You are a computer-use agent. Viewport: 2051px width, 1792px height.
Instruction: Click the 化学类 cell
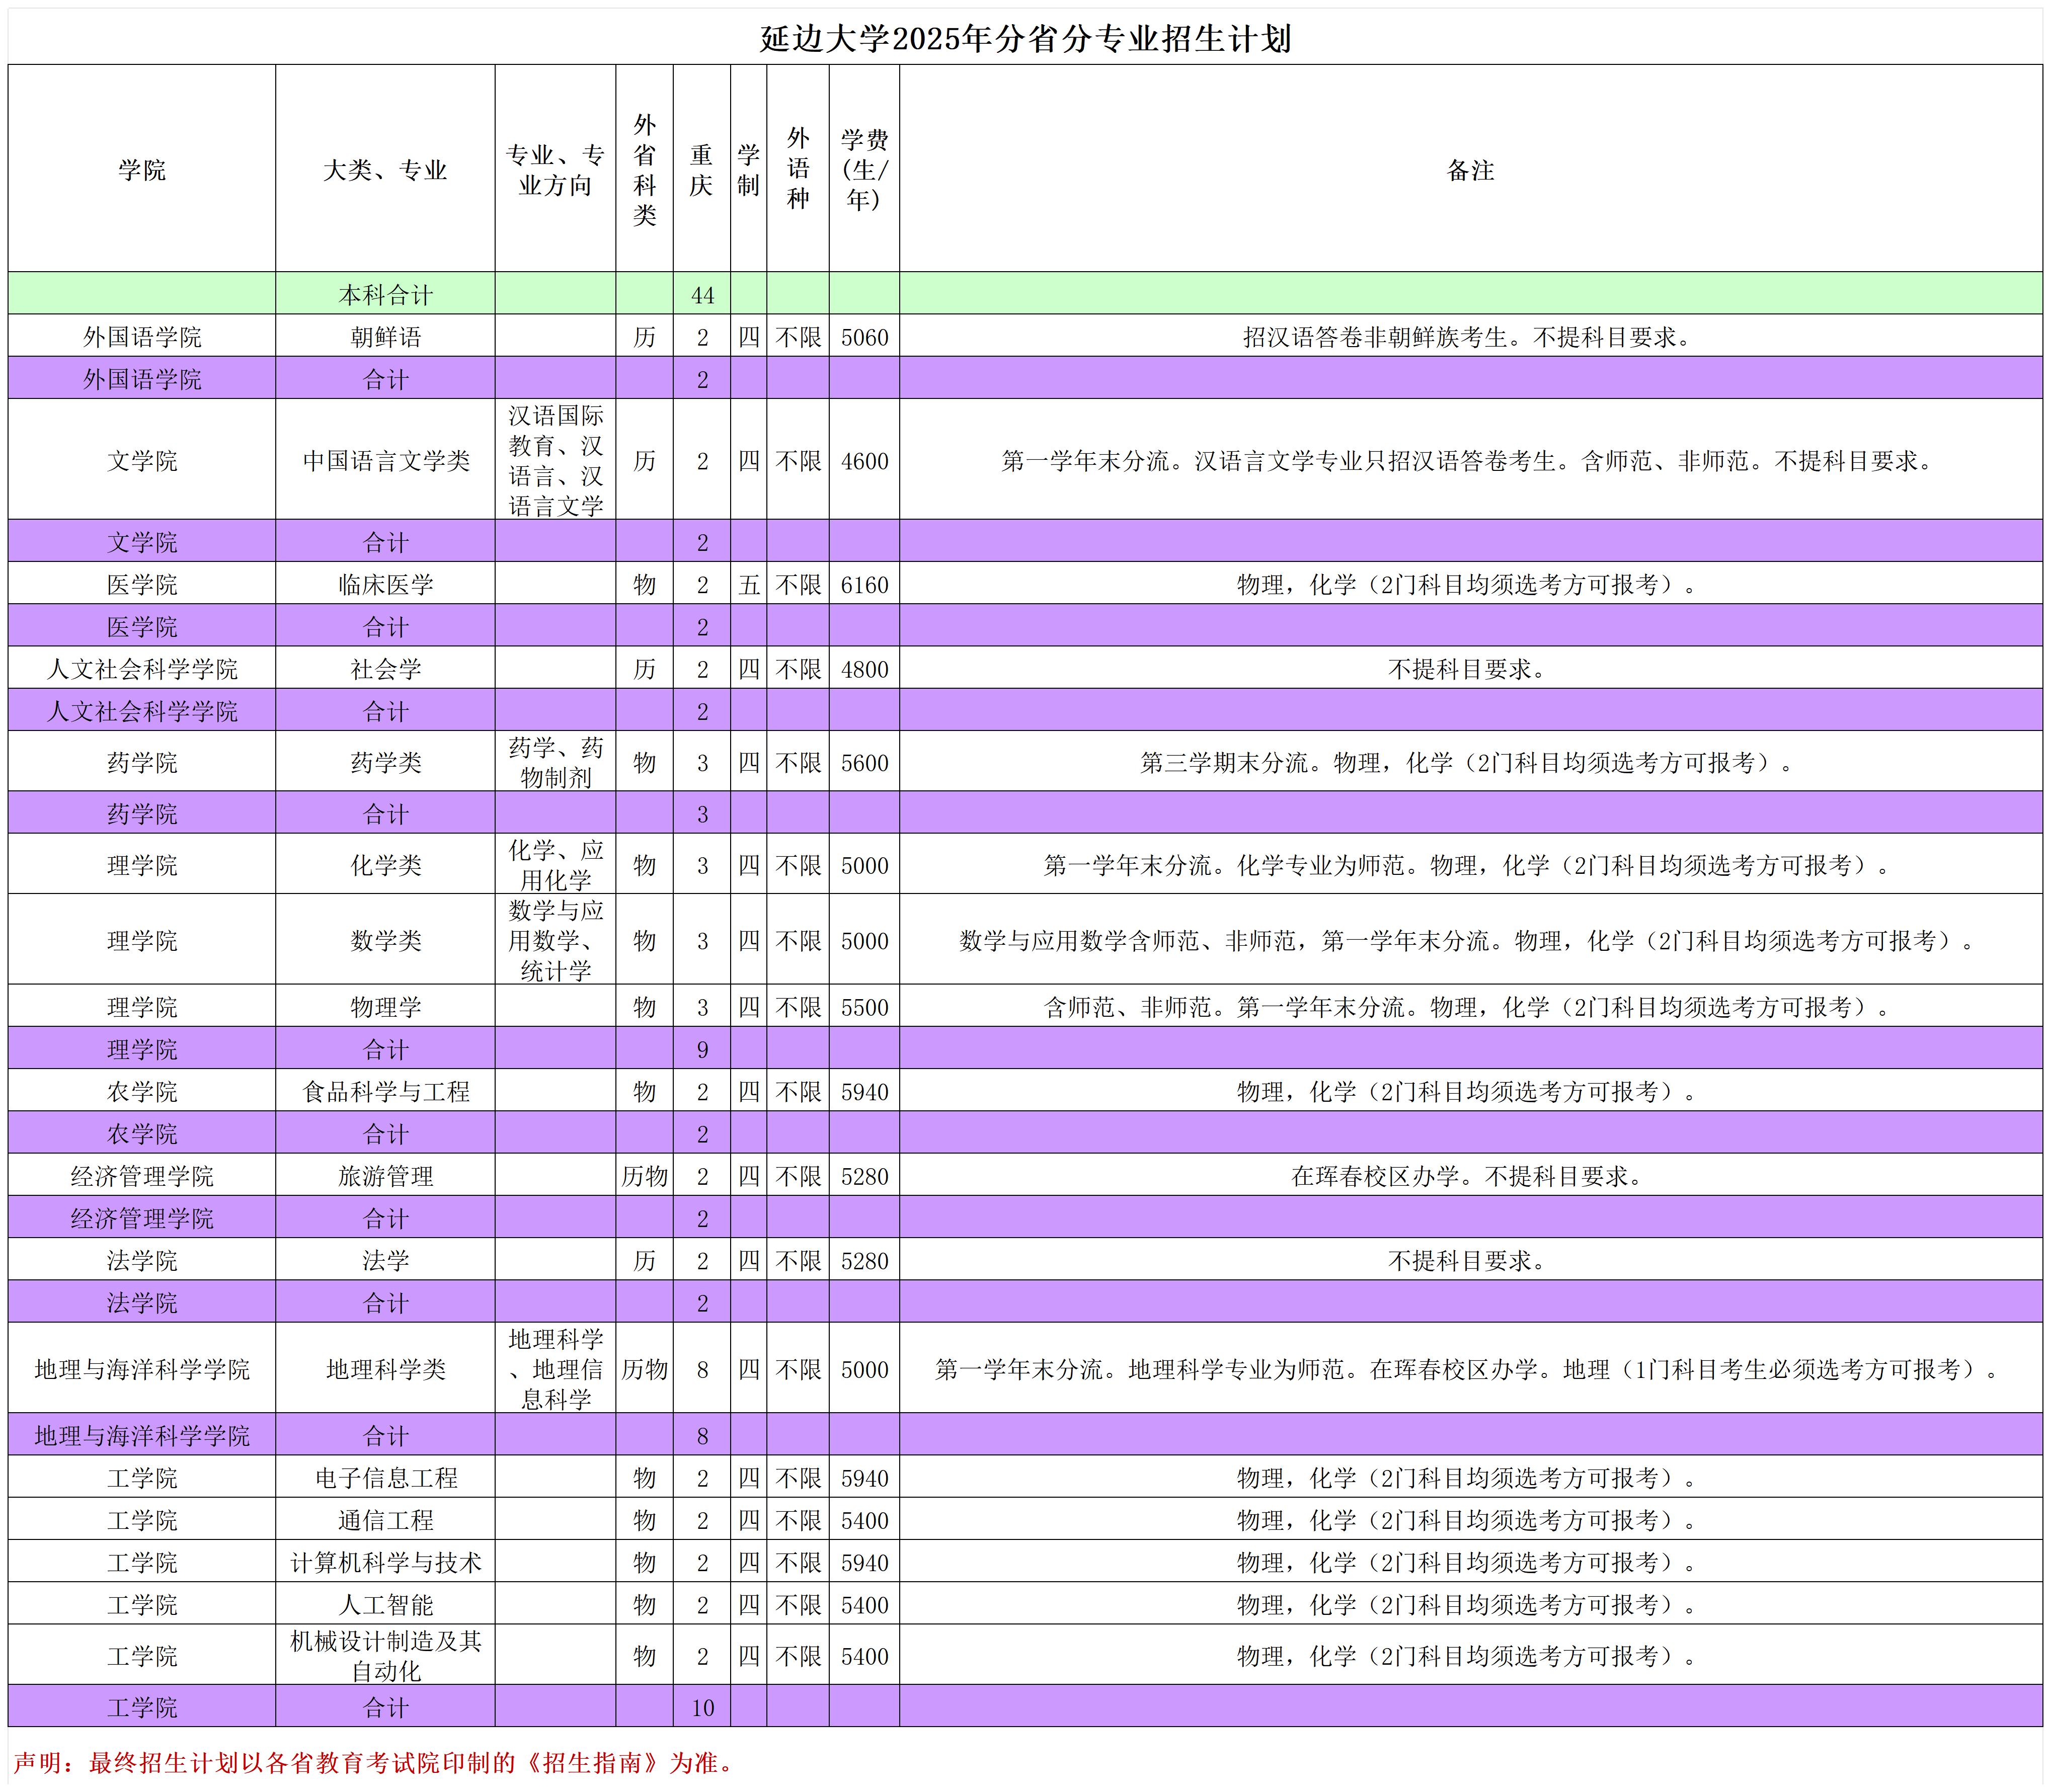click(x=385, y=864)
